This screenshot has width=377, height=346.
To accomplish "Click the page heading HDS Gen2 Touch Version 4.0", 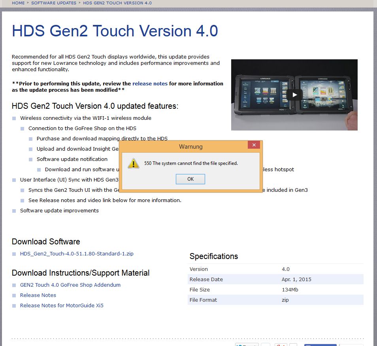I will (115, 31).
